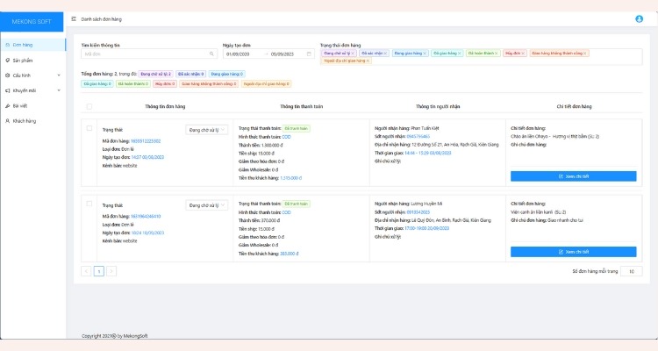Image resolution: width=658 pixels, height=351 pixels.
Task: Remove the 'Hủy đơn' status filter tag
Action: (521, 54)
